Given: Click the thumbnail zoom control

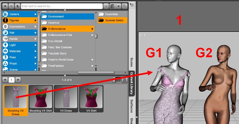Looking at the screenshot, I should pyautogui.click(x=114, y=80).
